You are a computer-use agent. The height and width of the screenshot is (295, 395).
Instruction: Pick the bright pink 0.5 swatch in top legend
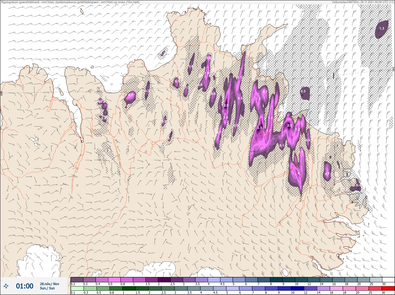pyautogui.click(x=114, y=280)
